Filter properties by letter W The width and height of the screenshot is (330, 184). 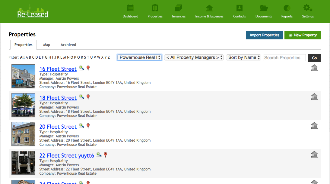pyautogui.click(x=99, y=57)
